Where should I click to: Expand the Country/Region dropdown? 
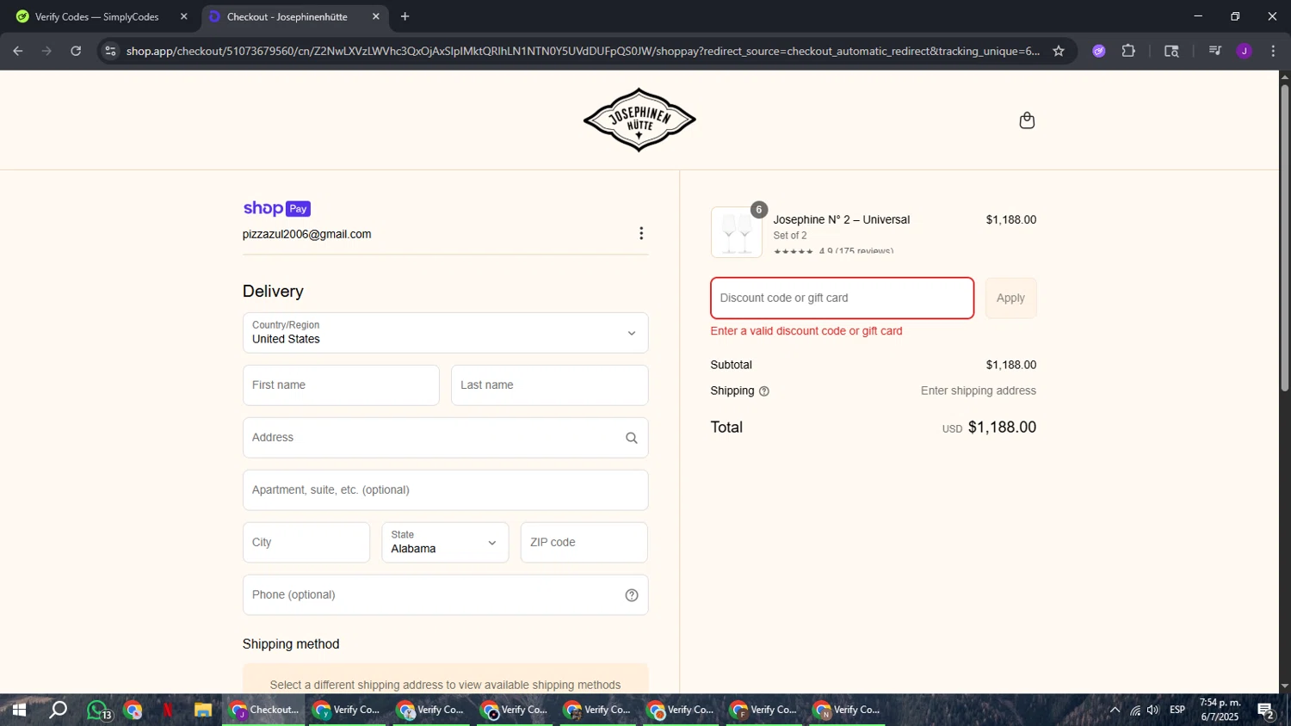445,333
